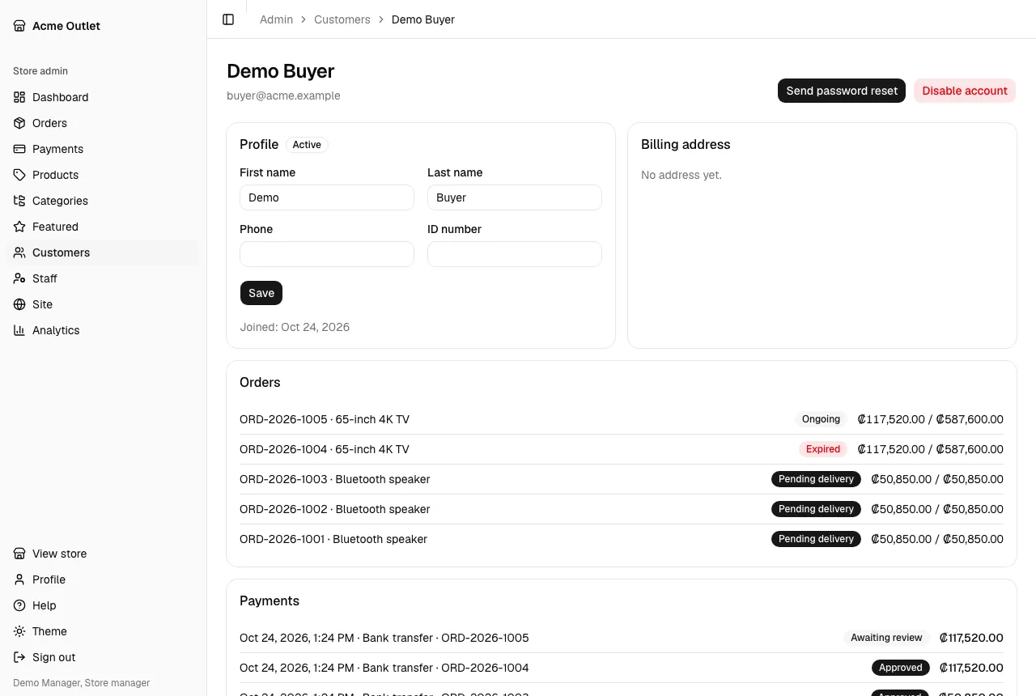1036x696 pixels.
Task: Click the Payments card icon
Action: pyautogui.click(x=19, y=149)
